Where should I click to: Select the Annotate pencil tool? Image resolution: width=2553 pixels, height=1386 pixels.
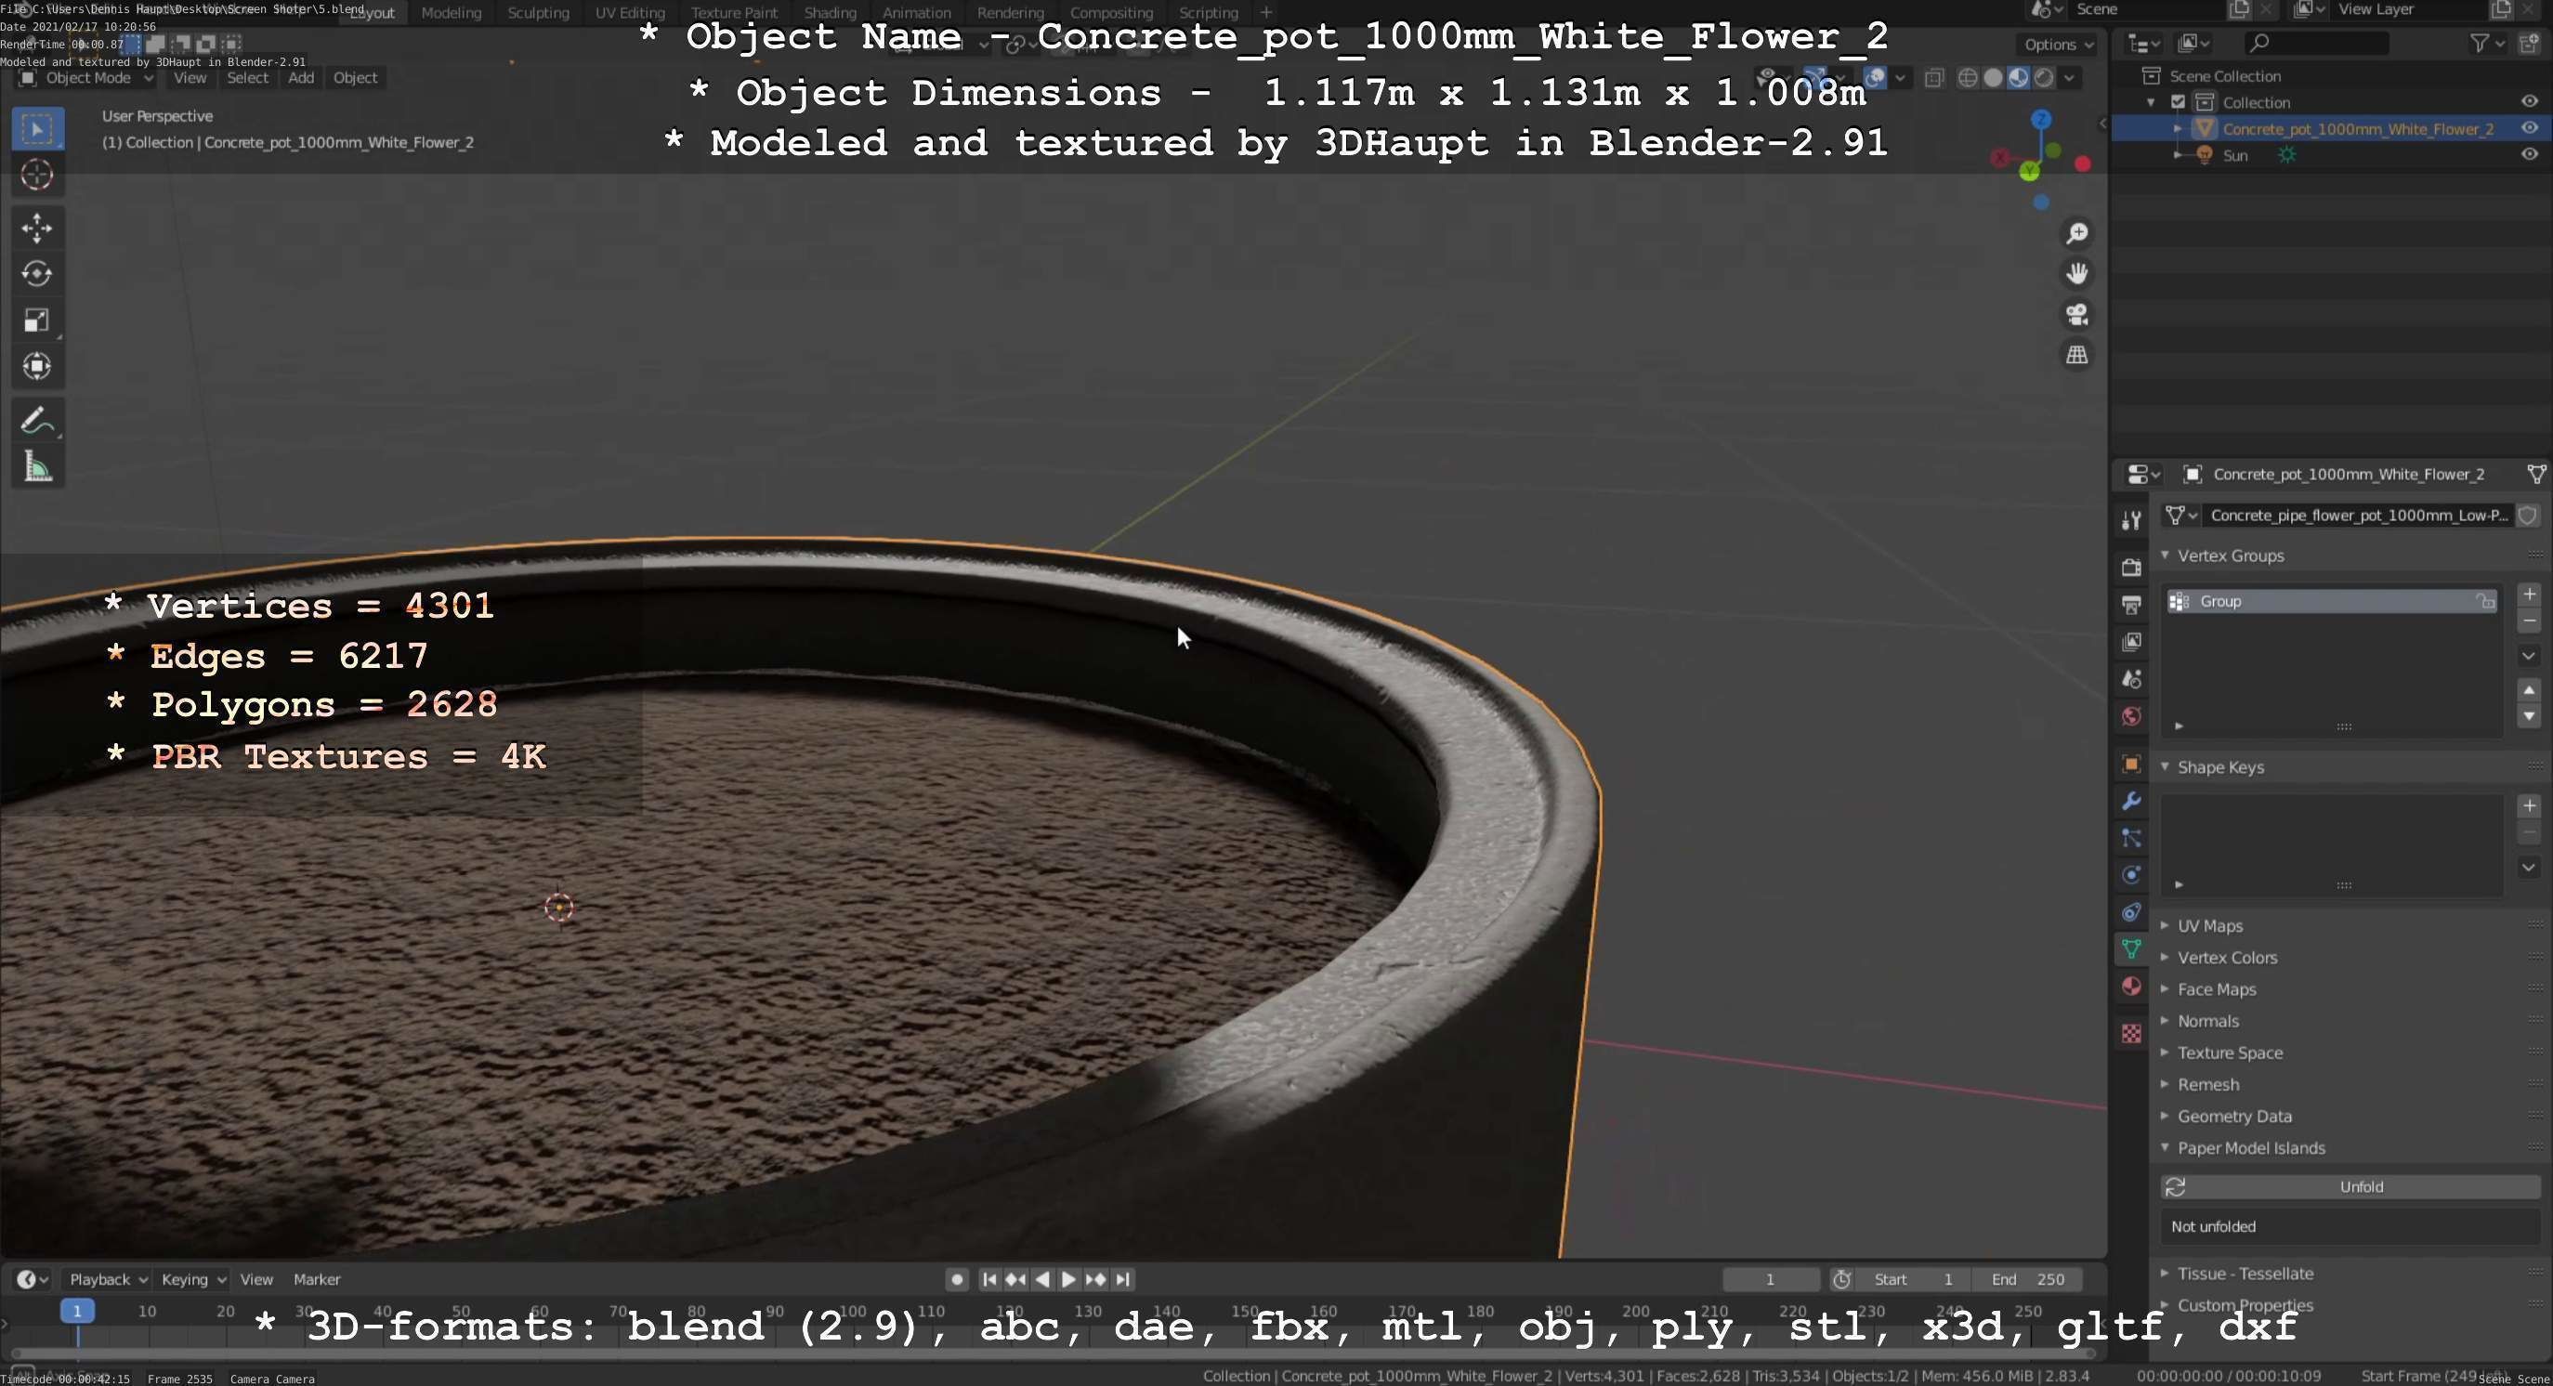(38, 421)
